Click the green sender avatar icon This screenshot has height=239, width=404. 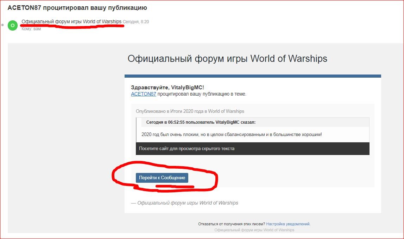13,25
